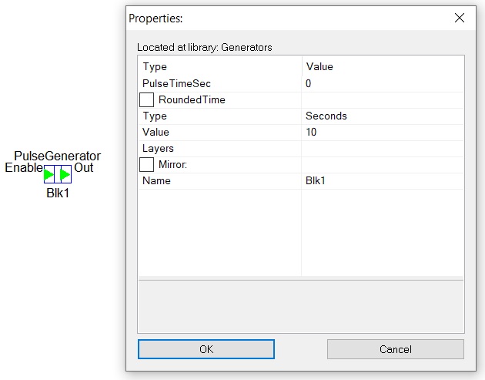Edit the Name field showing Blk1
Viewport: 485px width, 380px height.
(383, 181)
